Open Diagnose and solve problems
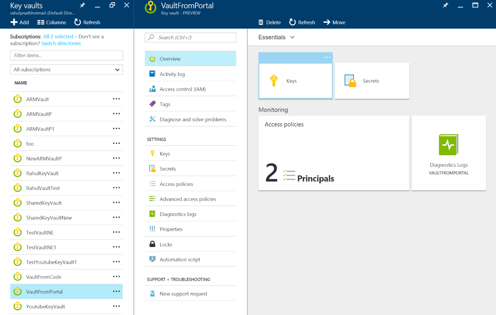This screenshot has height=315, width=496. [190, 120]
